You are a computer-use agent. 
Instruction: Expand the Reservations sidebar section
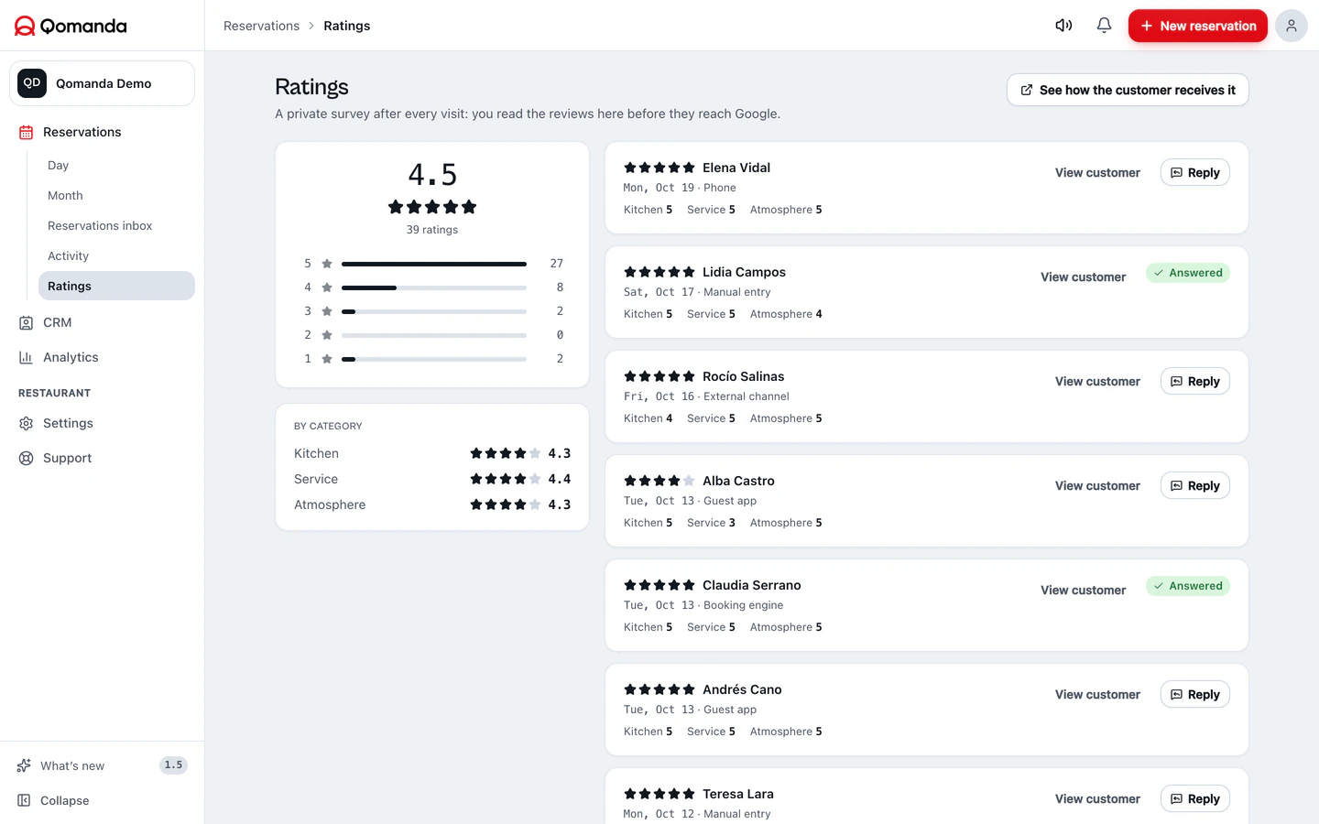[102, 132]
